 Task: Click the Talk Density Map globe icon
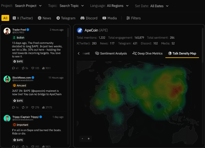point(170,53)
